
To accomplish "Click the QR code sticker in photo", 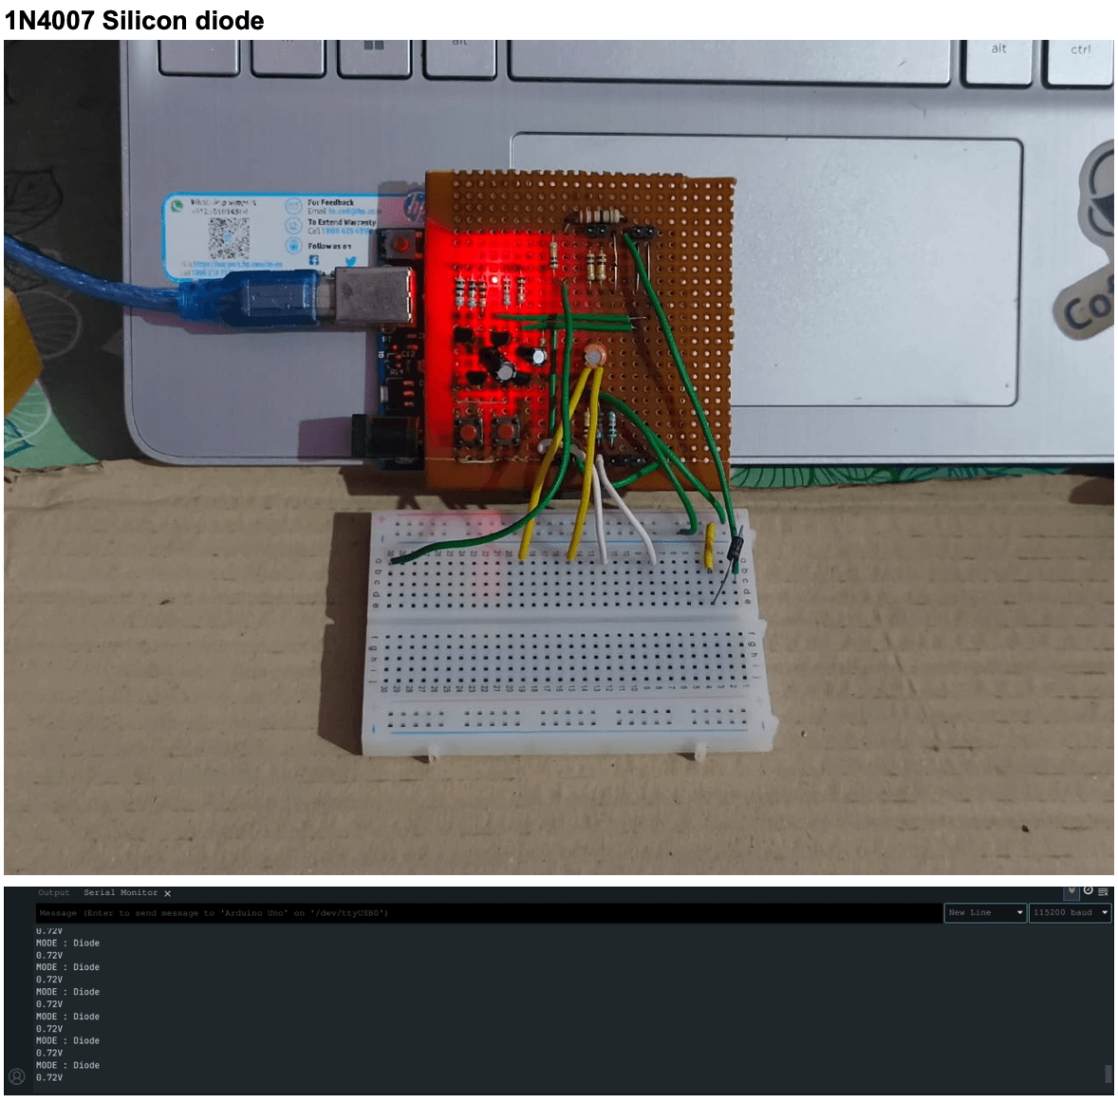I will point(228,237).
